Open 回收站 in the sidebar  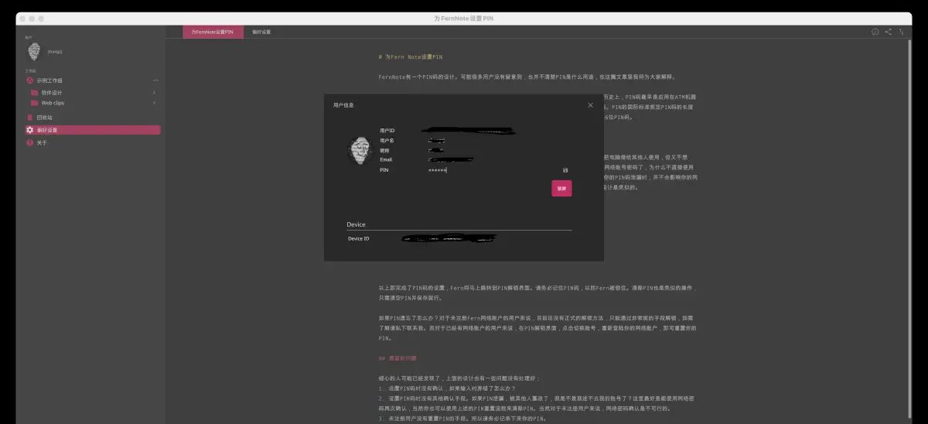(x=92, y=118)
